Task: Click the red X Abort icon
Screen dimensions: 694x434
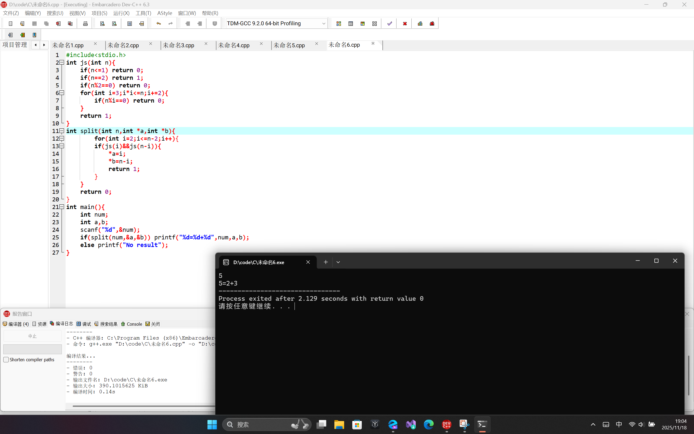Action: click(x=405, y=24)
